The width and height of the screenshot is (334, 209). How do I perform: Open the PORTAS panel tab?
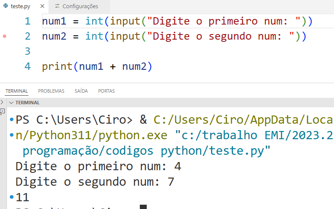click(x=106, y=91)
